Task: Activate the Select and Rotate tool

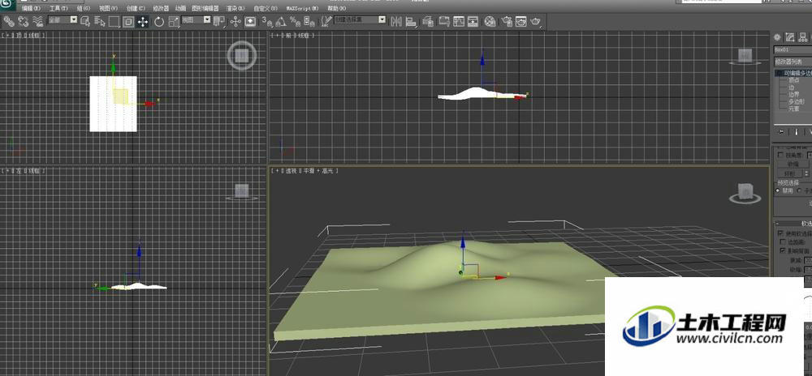Action: 159,21
